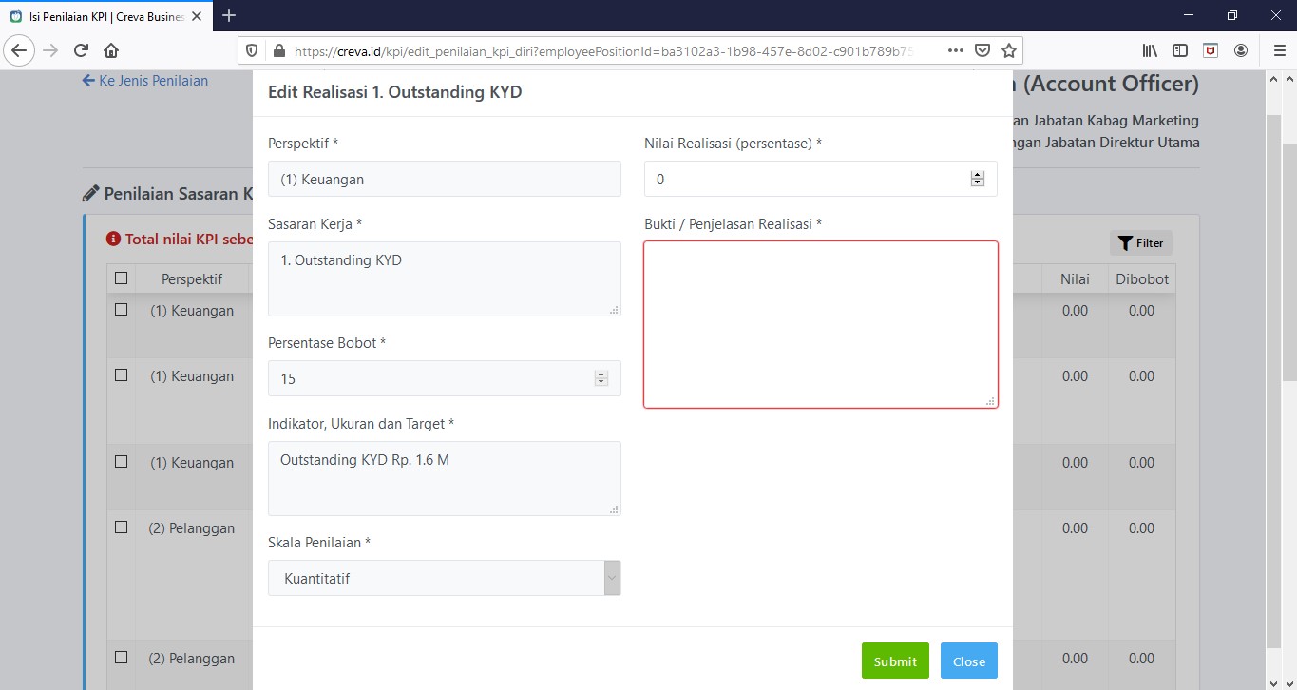Open the page actions three-dot icon
Viewport: 1297px width, 690px height.
tap(956, 50)
